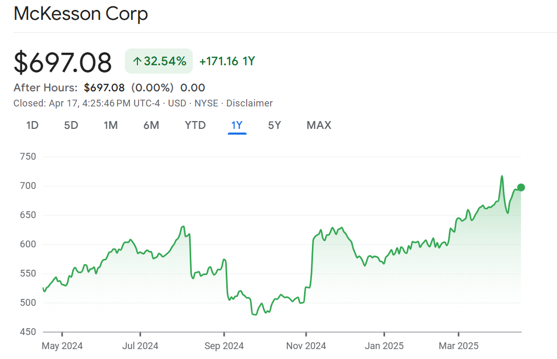This screenshot has width=557, height=359.
Task: Show the 1M price history
Action: pyautogui.click(x=110, y=125)
